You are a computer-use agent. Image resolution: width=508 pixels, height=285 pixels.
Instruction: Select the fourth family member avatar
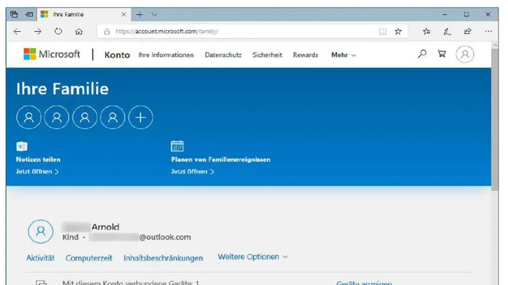point(112,117)
